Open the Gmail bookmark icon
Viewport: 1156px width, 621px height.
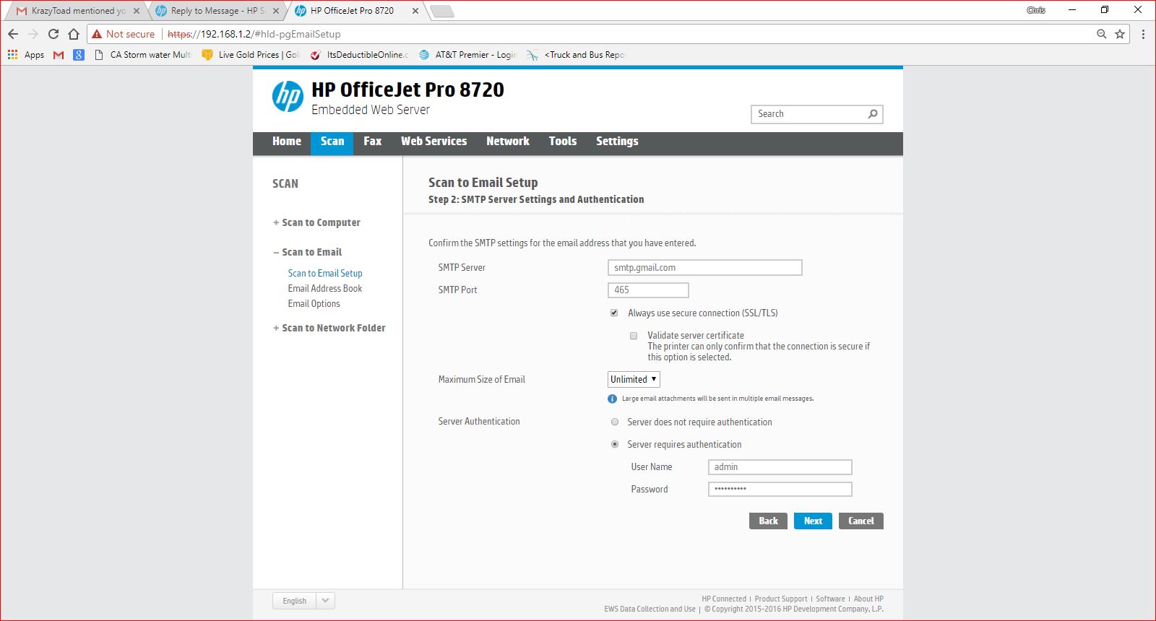59,55
